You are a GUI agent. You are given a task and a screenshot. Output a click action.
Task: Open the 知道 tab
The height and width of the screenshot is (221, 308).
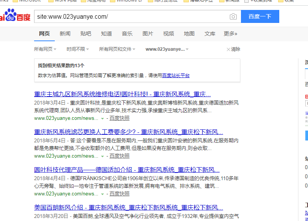[x=106, y=34]
